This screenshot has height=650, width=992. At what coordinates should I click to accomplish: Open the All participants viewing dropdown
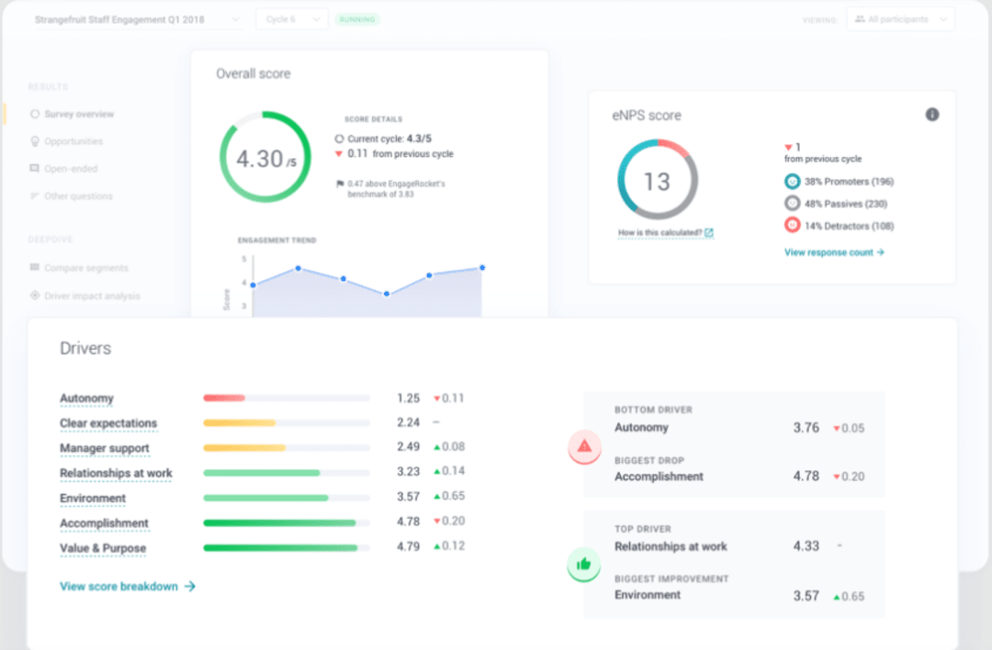tap(900, 19)
